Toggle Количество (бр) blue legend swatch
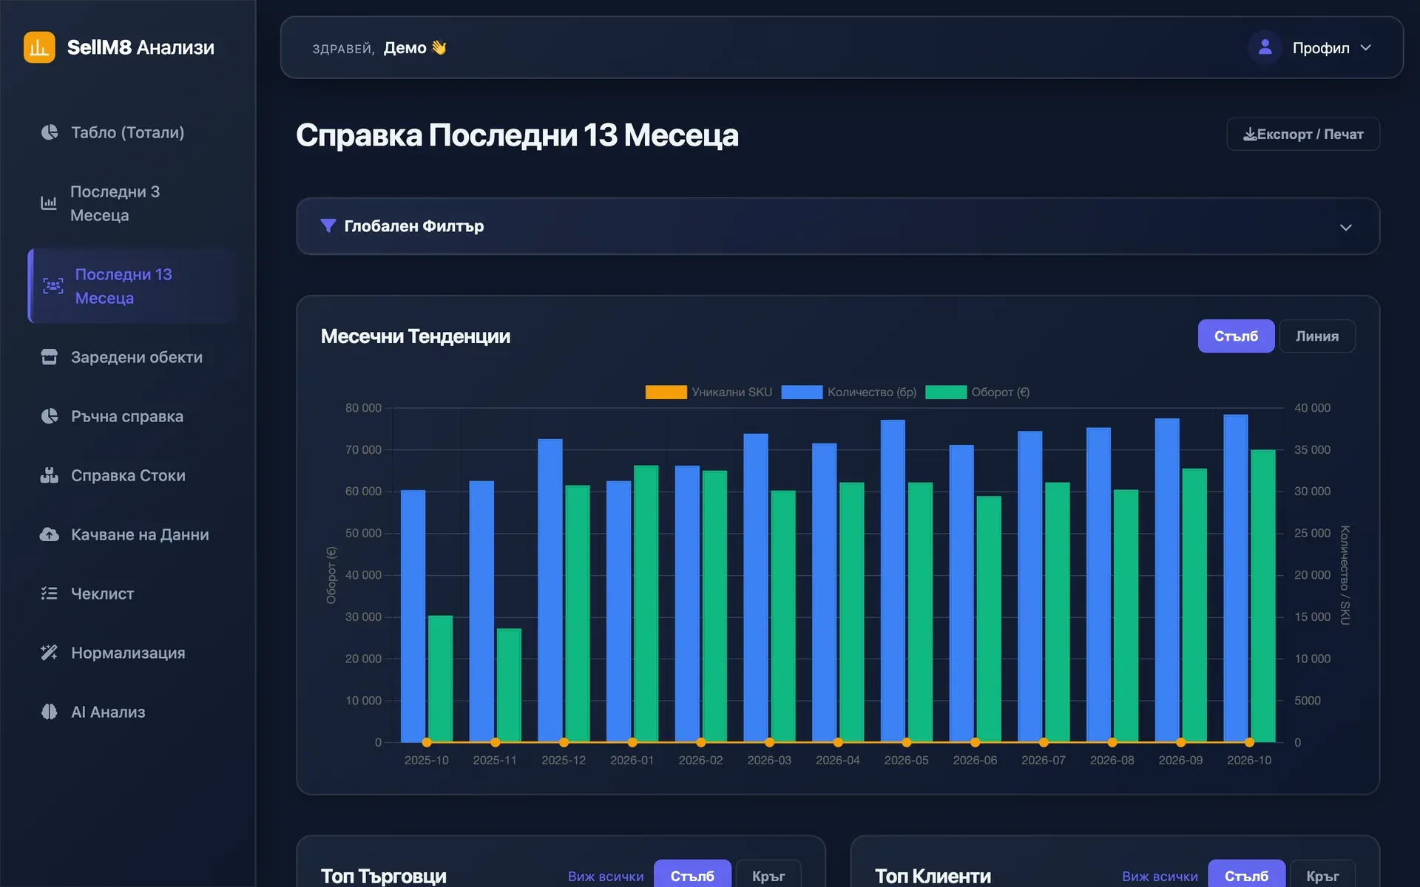This screenshot has width=1420, height=887. (802, 392)
